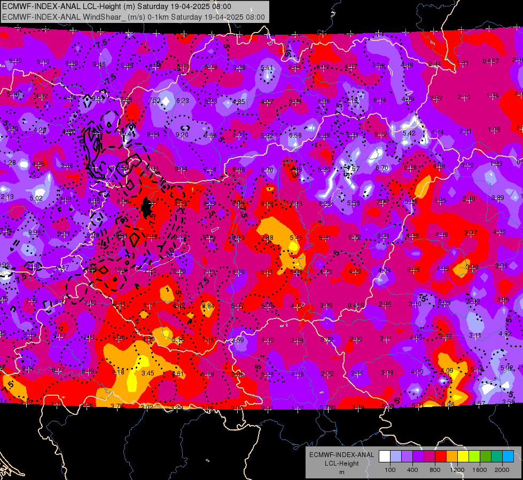Image resolution: width=523 pixels, height=480 pixels.
Task: Click the wind shear value 2.00
Action: click(356, 339)
